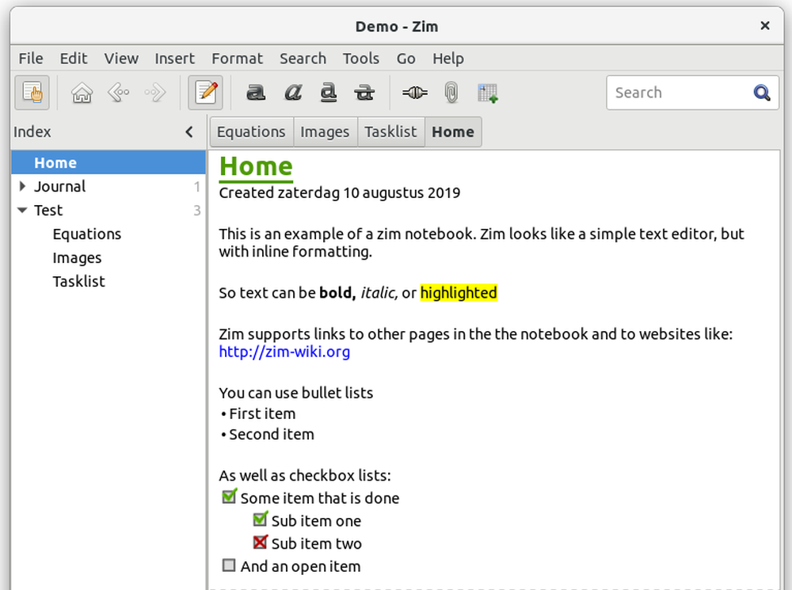Image resolution: width=792 pixels, height=590 pixels.
Task: Open the Edit menu
Action: click(74, 59)
